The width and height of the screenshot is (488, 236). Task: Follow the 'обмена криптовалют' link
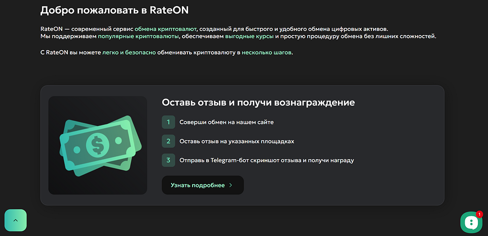click(166, 29)
